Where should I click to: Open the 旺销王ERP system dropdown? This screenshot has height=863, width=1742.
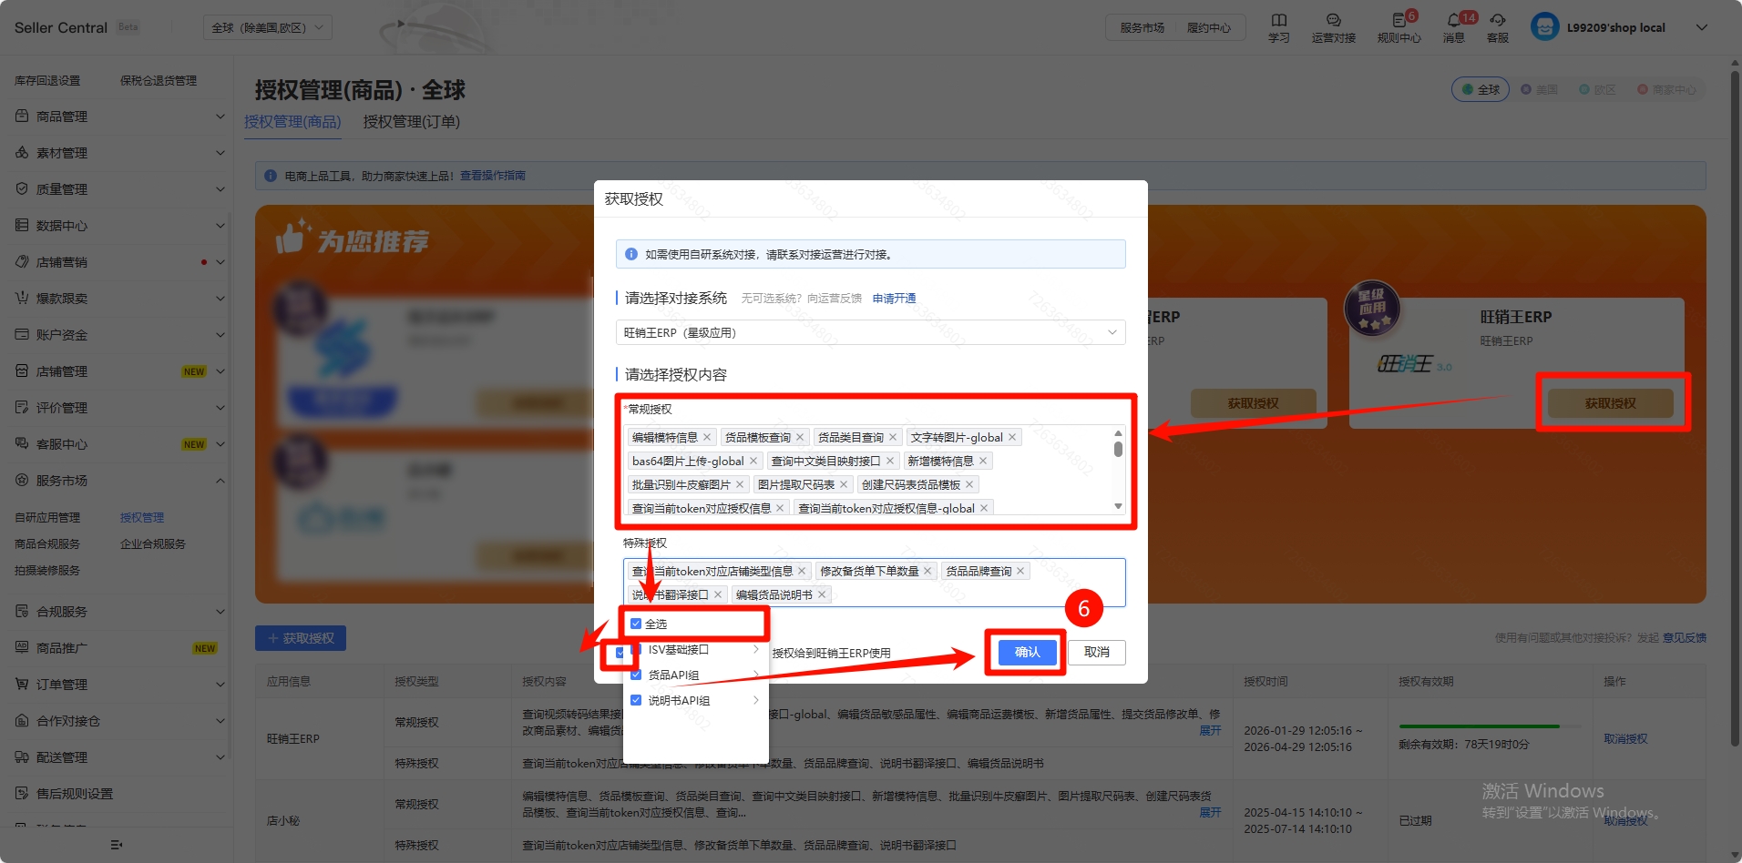(870, 333)
